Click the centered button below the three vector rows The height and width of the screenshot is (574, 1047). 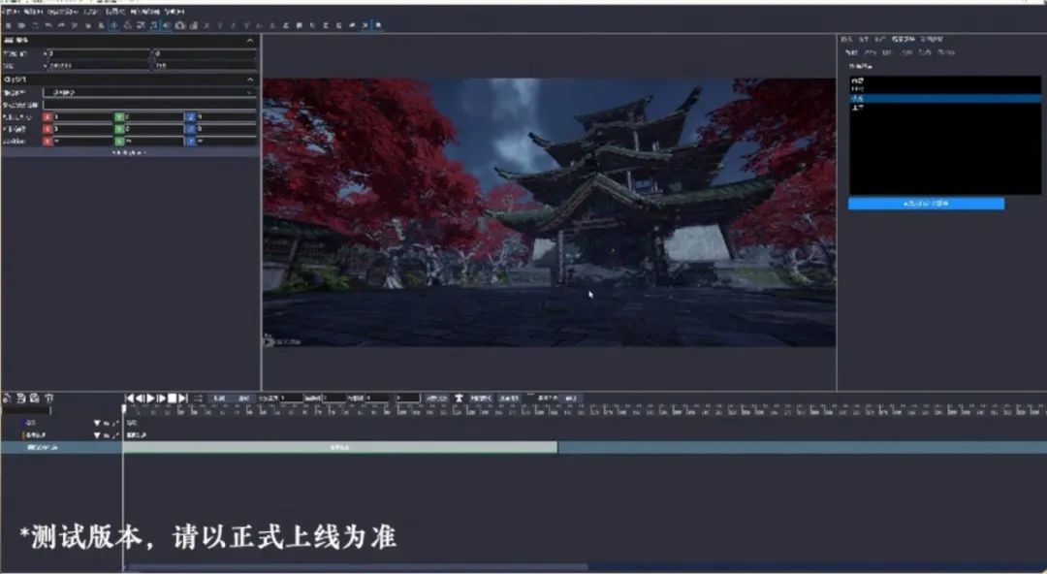129,152
